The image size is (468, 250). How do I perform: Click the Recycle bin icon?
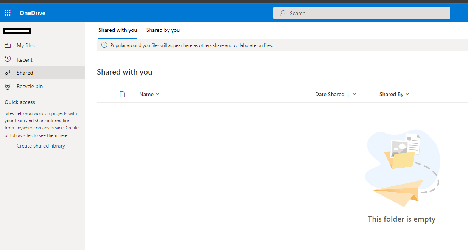8,86
